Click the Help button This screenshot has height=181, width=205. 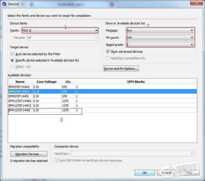(x=189, y=173)
